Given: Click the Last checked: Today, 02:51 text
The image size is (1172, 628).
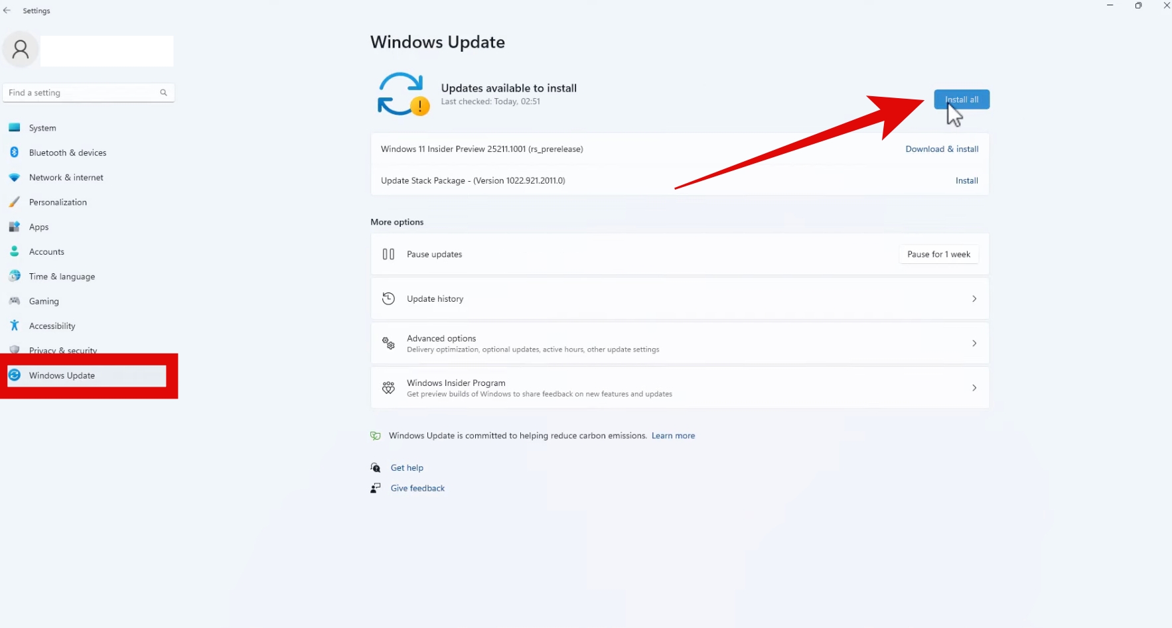Looking at the screenshot, I should [x=490, y=101].
